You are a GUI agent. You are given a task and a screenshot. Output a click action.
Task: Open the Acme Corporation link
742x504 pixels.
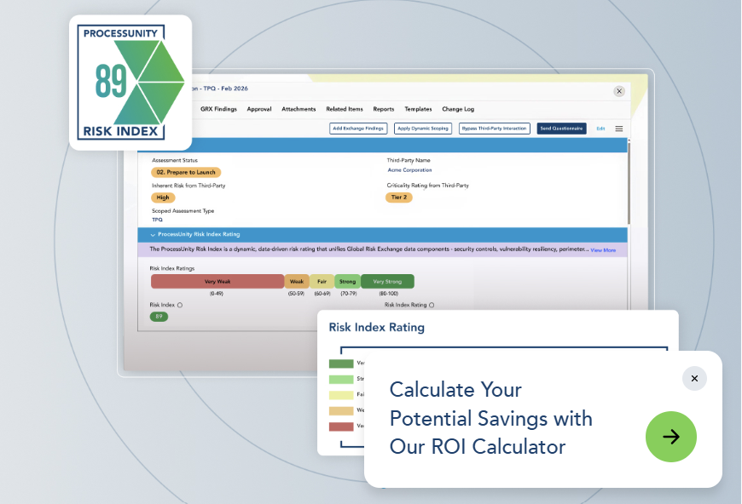coord(409,170)
